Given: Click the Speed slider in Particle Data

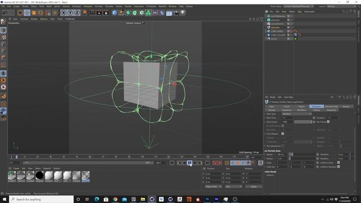Looking at the screenshot, I should coord(302,155).
